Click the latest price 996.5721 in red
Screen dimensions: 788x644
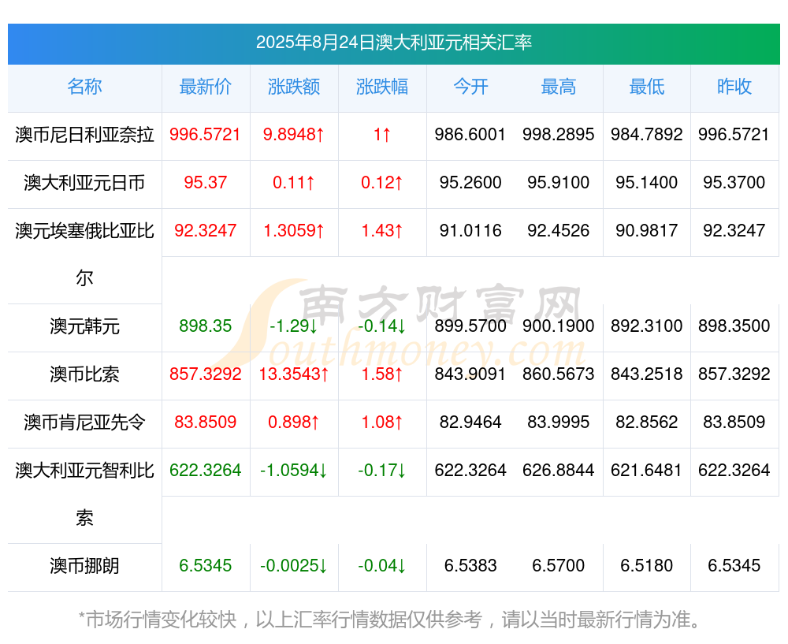(205, 135)
